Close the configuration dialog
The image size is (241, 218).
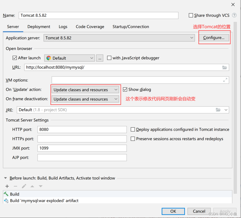(233, 5)
